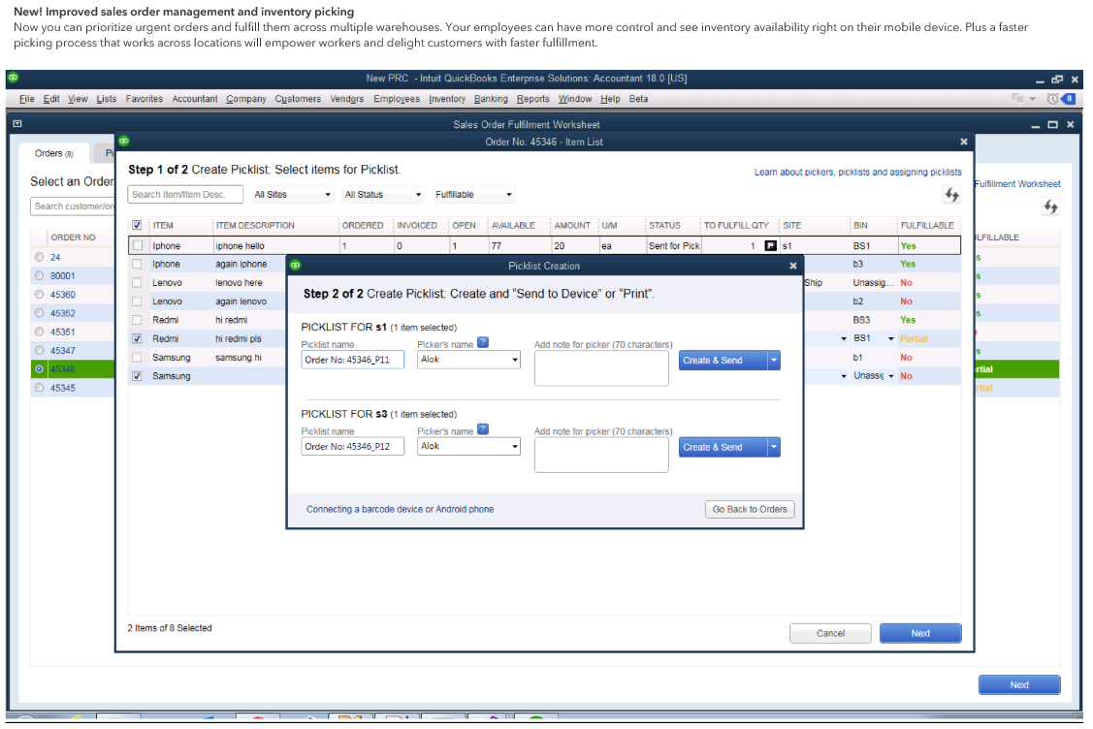Viewport: 1093px width, 729px height.
Task: Click the Picklist name field for s1
Action: (352, 361)
